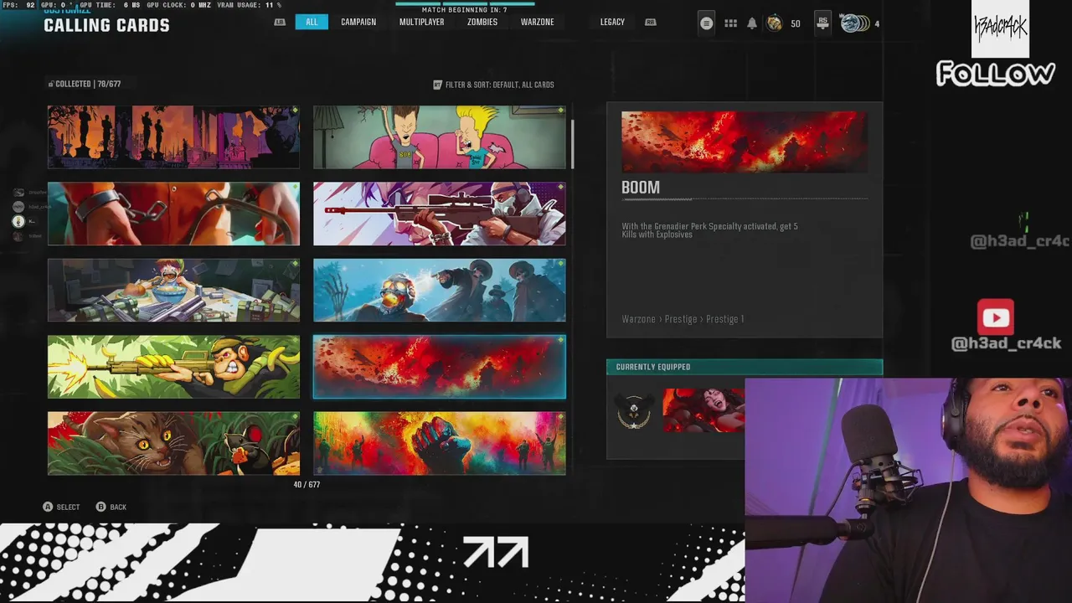Click the Calling Cards page title
This screenshot has width=1072, height=603.
(x=106, y=25)
